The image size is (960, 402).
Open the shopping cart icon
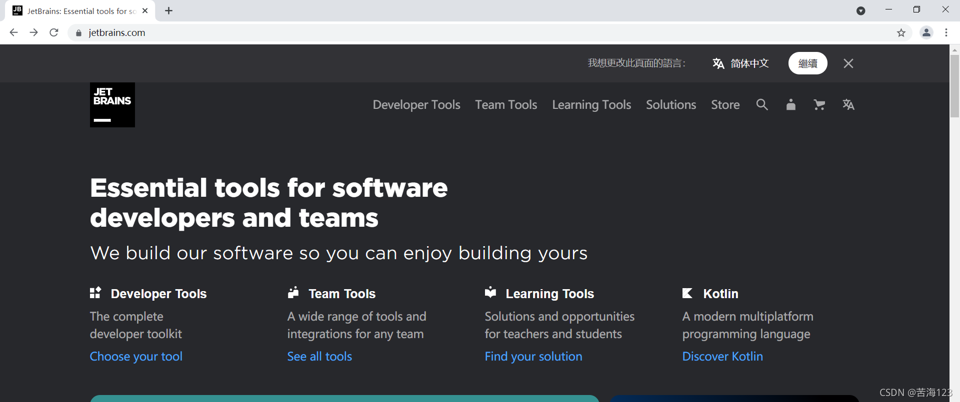tap(819, 104)
